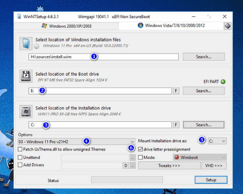Click the Wimgapi 19041.1 title text
Viewport: 243px width, 194px height.
93,17
